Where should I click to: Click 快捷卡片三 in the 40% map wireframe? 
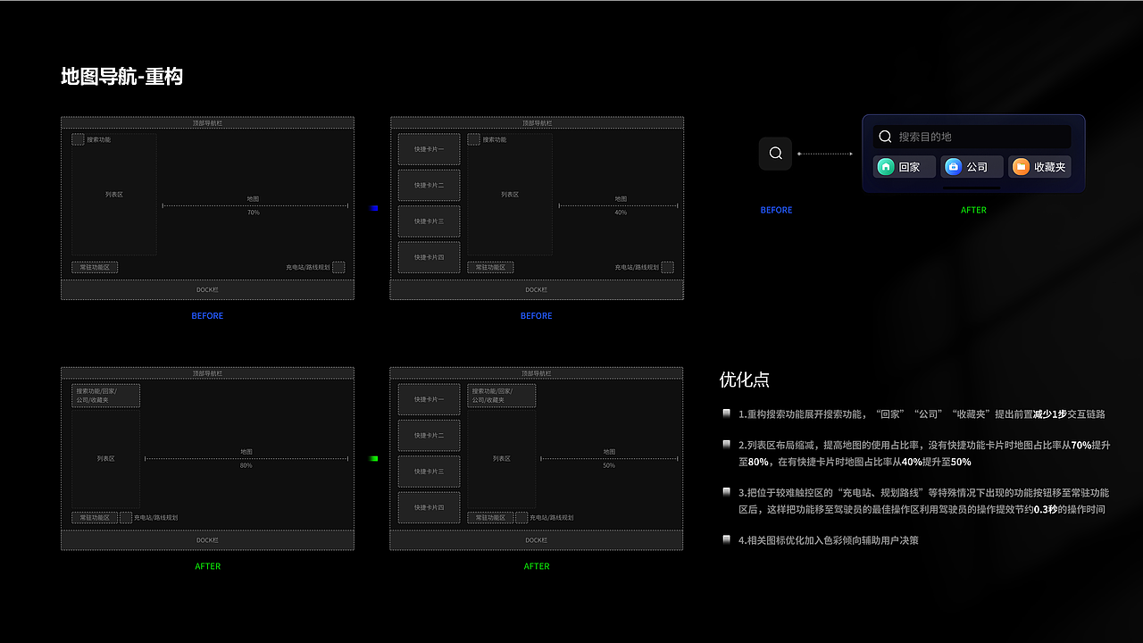tap(429, 221)
